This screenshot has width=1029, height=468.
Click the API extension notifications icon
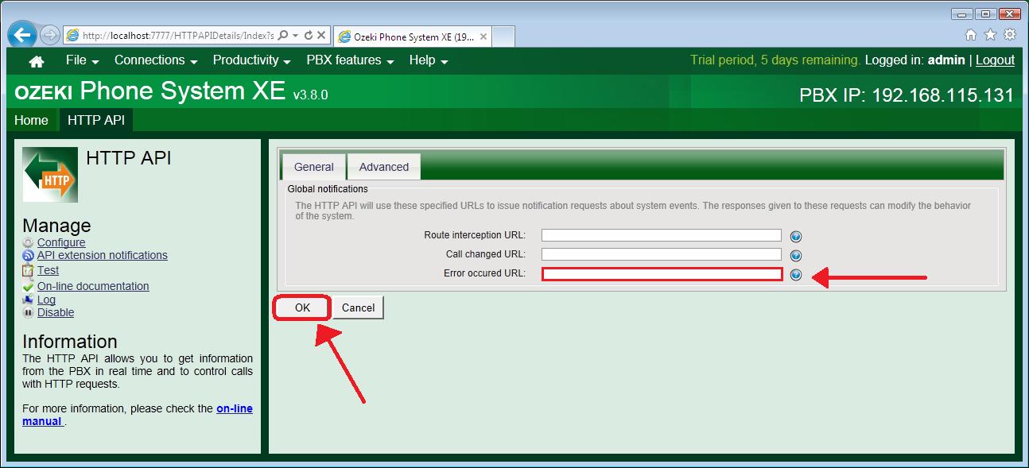(29, 255)
